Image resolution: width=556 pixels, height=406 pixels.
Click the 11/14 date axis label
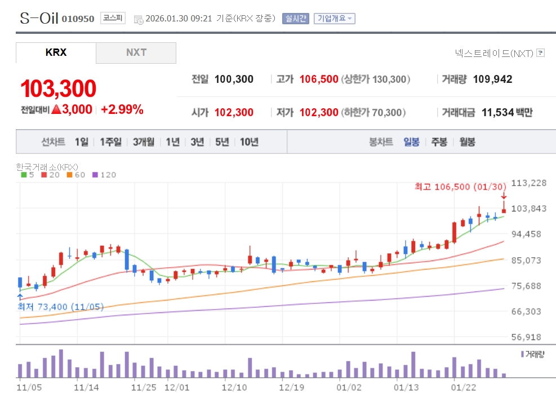point(86,387)
